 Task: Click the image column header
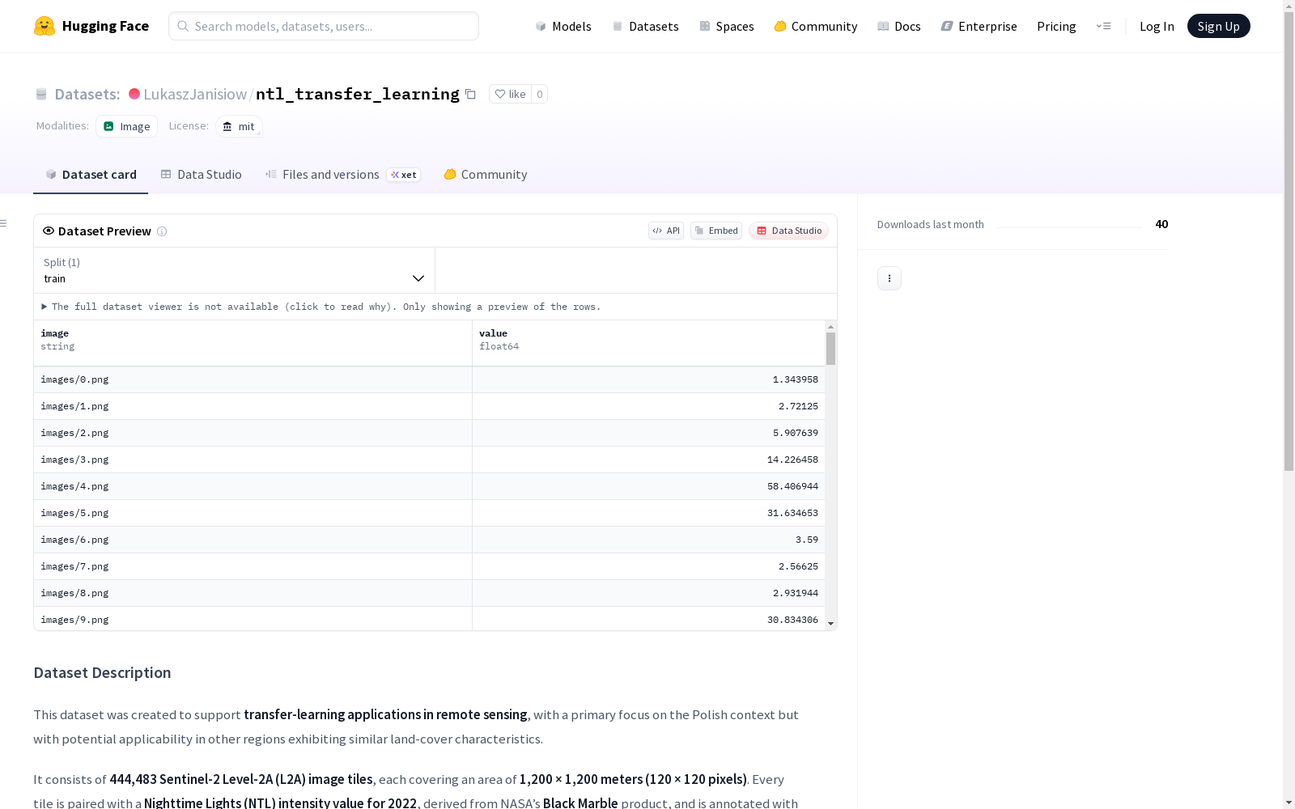pyautogui.click(x=253, y=343)
